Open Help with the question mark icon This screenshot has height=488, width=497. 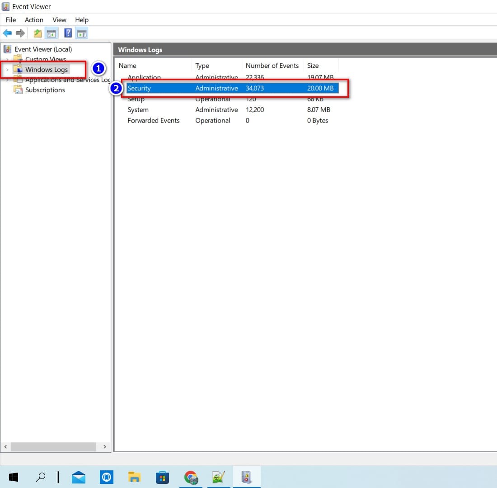[68, 33]
